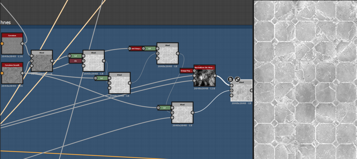Click Non Uniform Dir. Warp output connector

[214, 76]
